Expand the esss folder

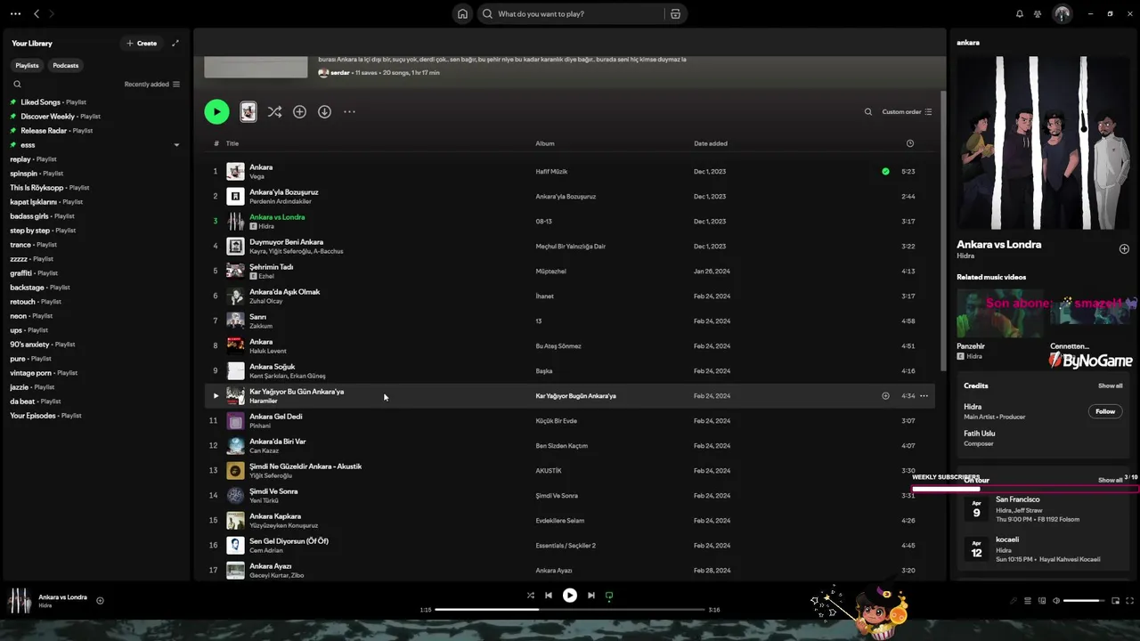(x=176, y=145)
